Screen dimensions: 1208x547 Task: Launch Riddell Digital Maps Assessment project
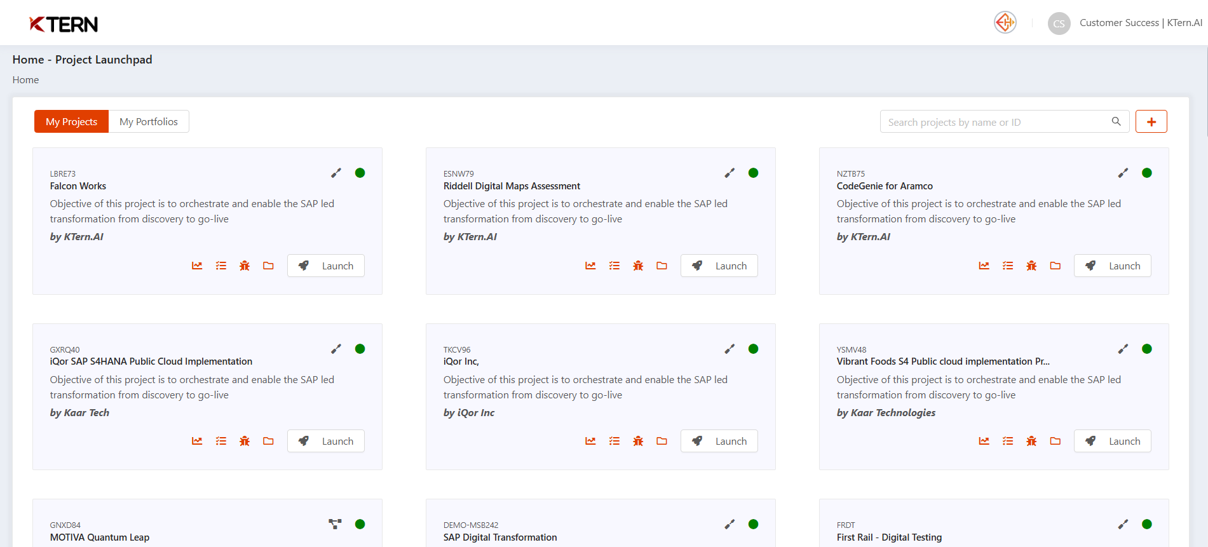tap(719, 266)
